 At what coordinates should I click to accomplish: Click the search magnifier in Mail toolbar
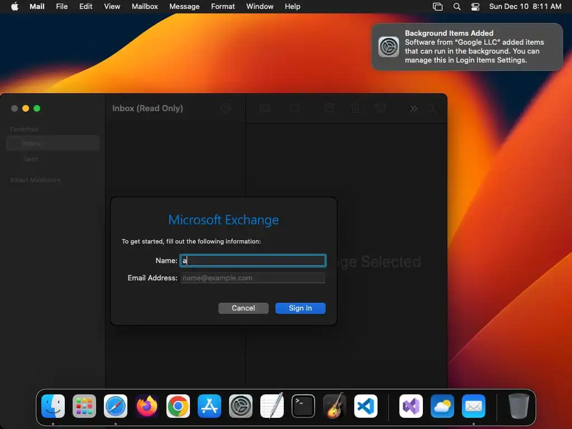pyautogui.click(x=432, y=108)
